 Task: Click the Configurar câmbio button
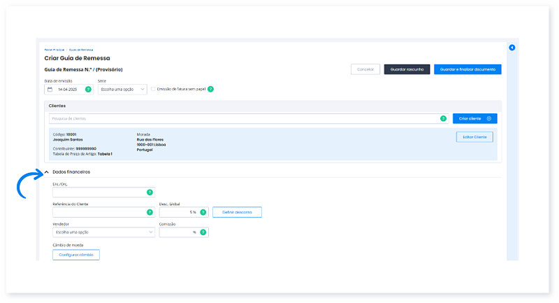pos(76,255)
